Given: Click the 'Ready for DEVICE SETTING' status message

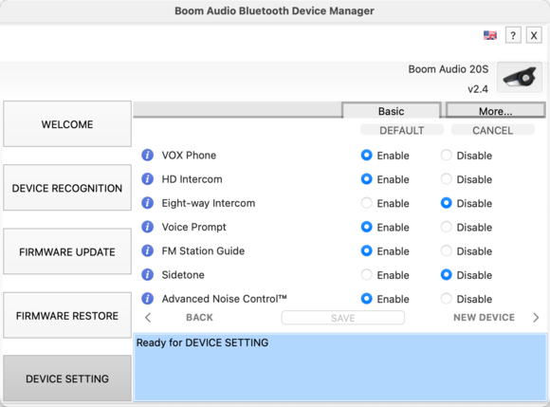Looking at the screenshot, I should pos(202,342).
